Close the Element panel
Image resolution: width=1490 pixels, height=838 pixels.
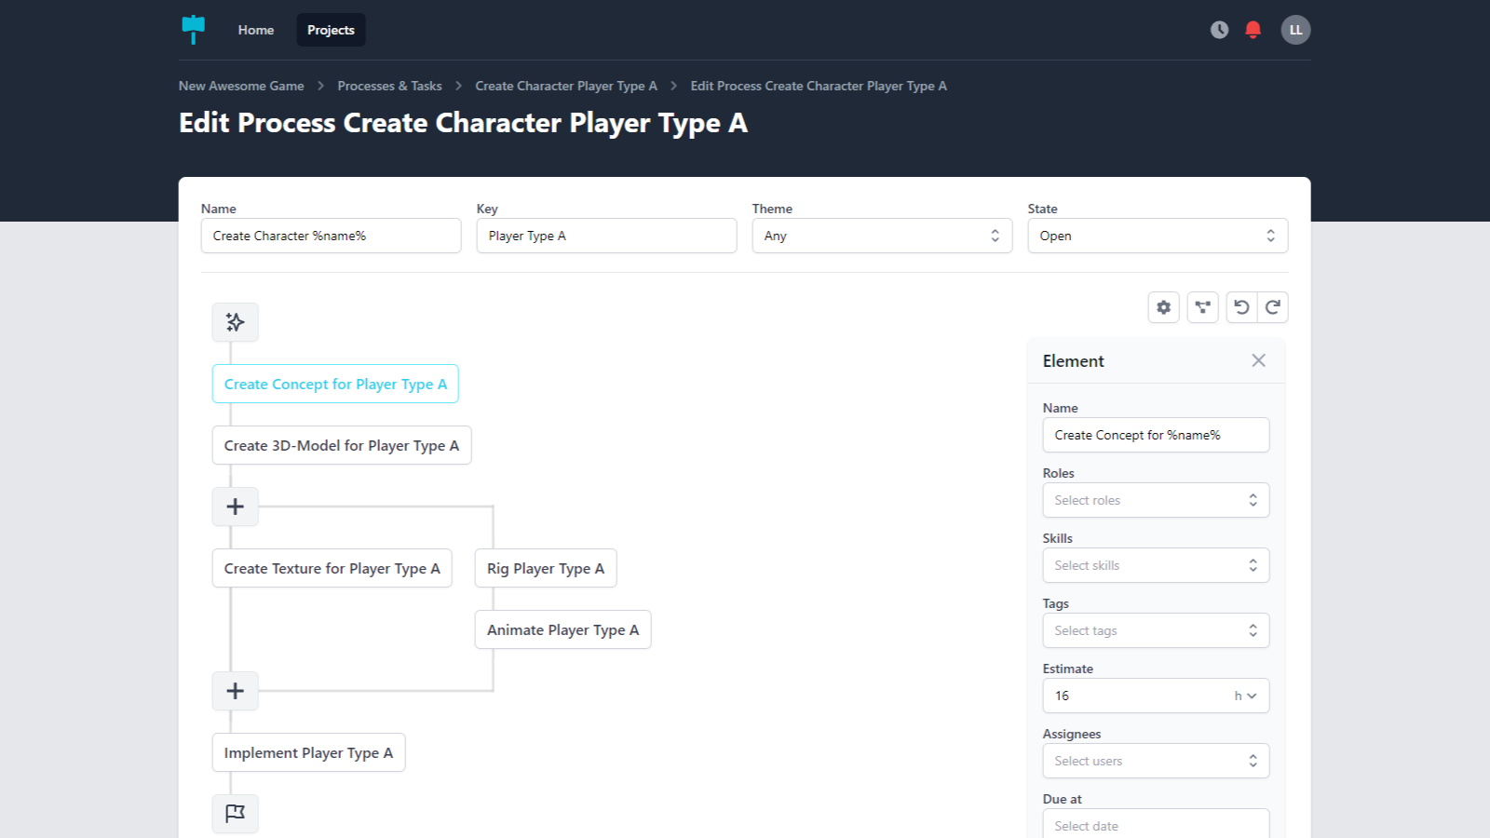click(x=1259, y=360)
